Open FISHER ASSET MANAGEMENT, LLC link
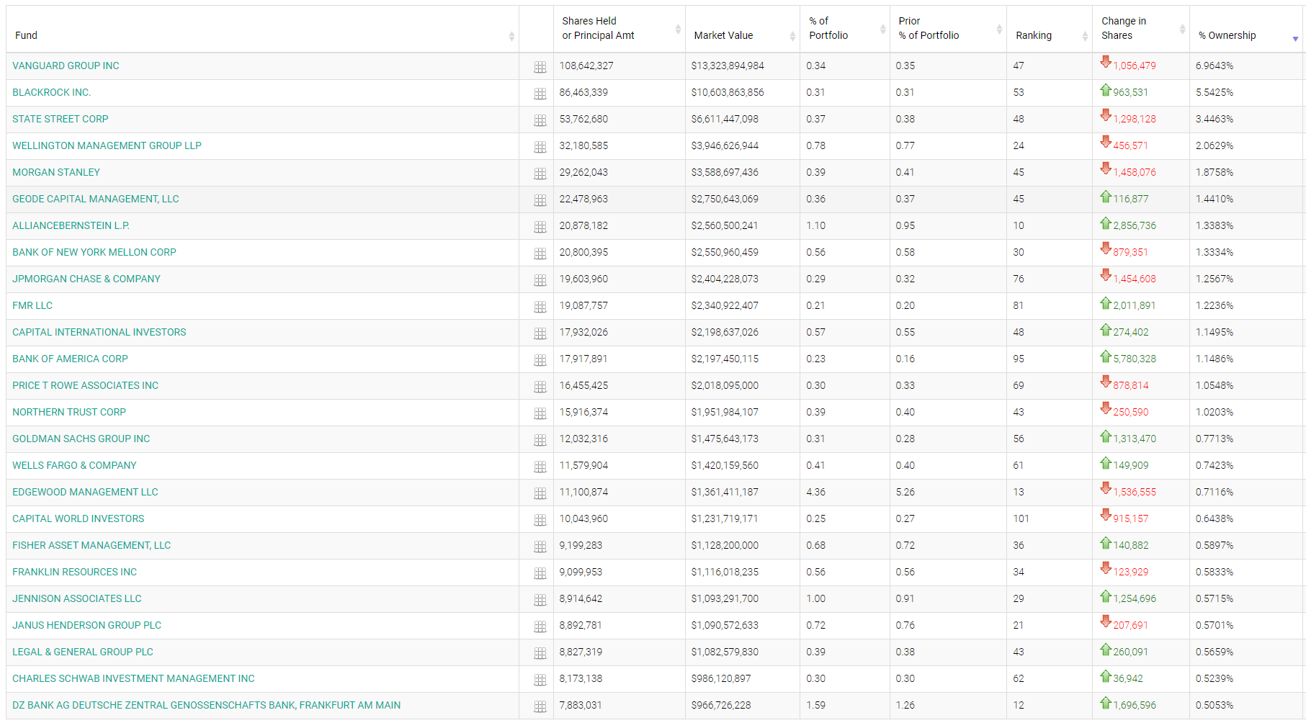The image size is (1306, 723). [x=91, y=545]
